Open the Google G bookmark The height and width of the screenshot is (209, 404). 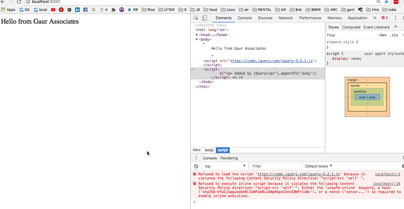coord(93,10)
